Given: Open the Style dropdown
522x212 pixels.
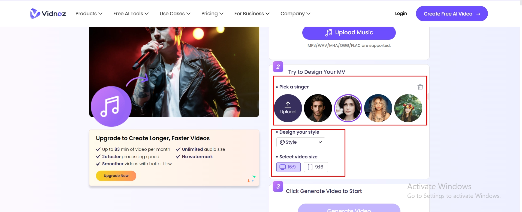Looking at the screenshot, I should [x=301, y=142].
